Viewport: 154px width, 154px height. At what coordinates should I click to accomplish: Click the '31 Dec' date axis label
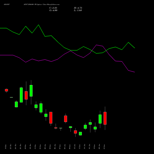[35, 147]
